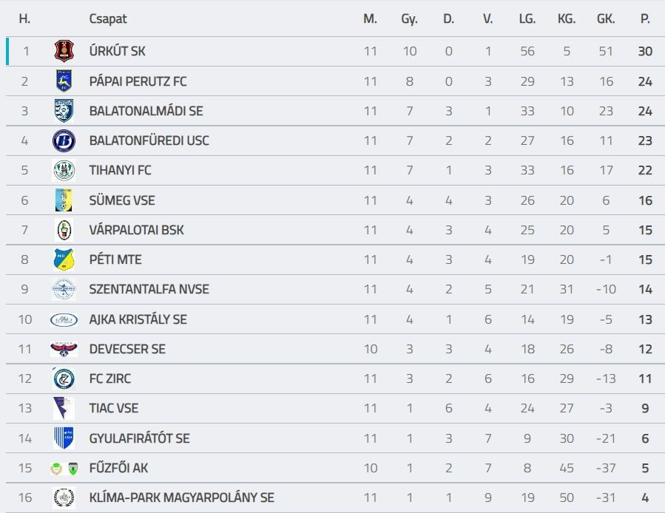Click the Úrkút SK team crest
665x513 pixels.
64,51
